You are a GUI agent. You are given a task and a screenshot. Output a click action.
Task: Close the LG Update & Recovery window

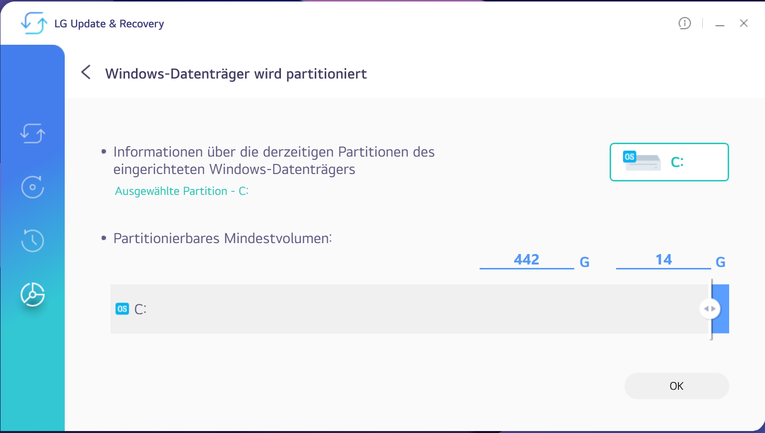pyautogui.click(x=744, y=23)
